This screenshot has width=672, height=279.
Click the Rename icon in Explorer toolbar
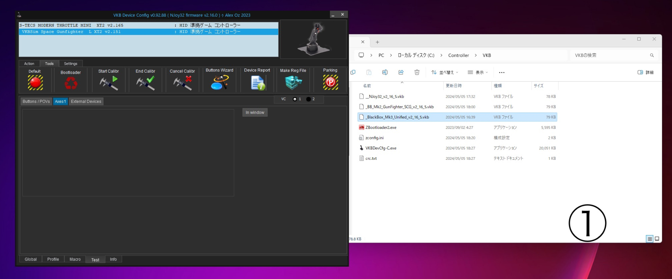click(385, 72)
